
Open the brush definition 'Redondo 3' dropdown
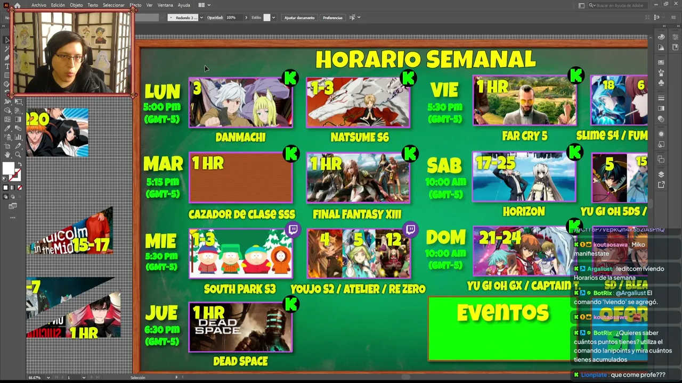(x=201, y=18)
